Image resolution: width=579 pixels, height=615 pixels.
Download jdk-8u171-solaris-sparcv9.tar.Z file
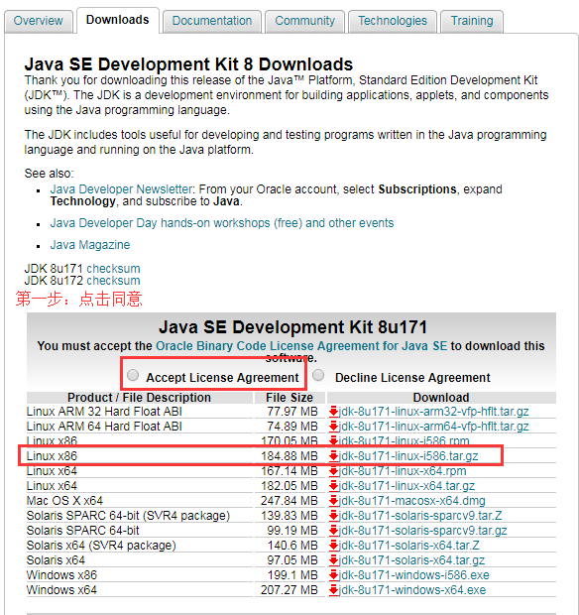pos(420,516)
